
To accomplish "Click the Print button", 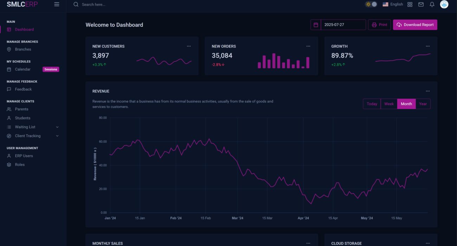I will 379,25.
